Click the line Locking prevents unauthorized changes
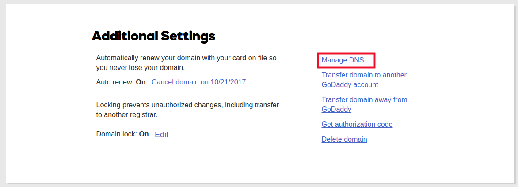Screen dimensions: 518x187 (187, 105)
